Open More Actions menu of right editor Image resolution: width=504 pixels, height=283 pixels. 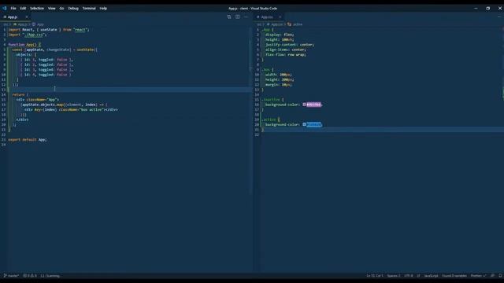499,17
